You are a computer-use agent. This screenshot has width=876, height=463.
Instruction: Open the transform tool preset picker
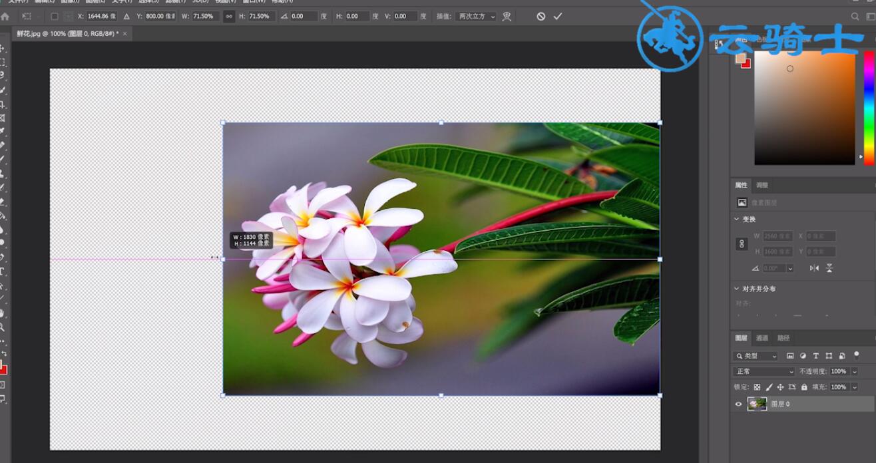point(29,16)
